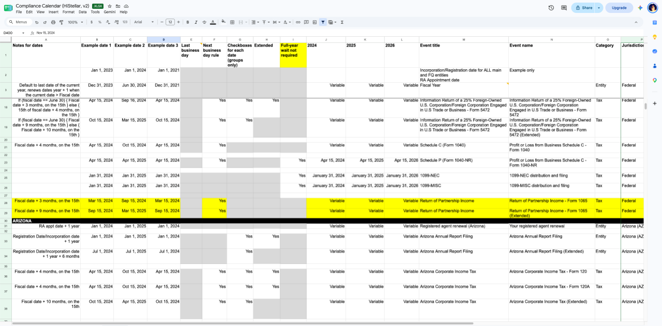The height and width of the screenshot is (326, 662).
Task: Open the Edit menu
Action: pyautogui.click(x=29, y=12)
